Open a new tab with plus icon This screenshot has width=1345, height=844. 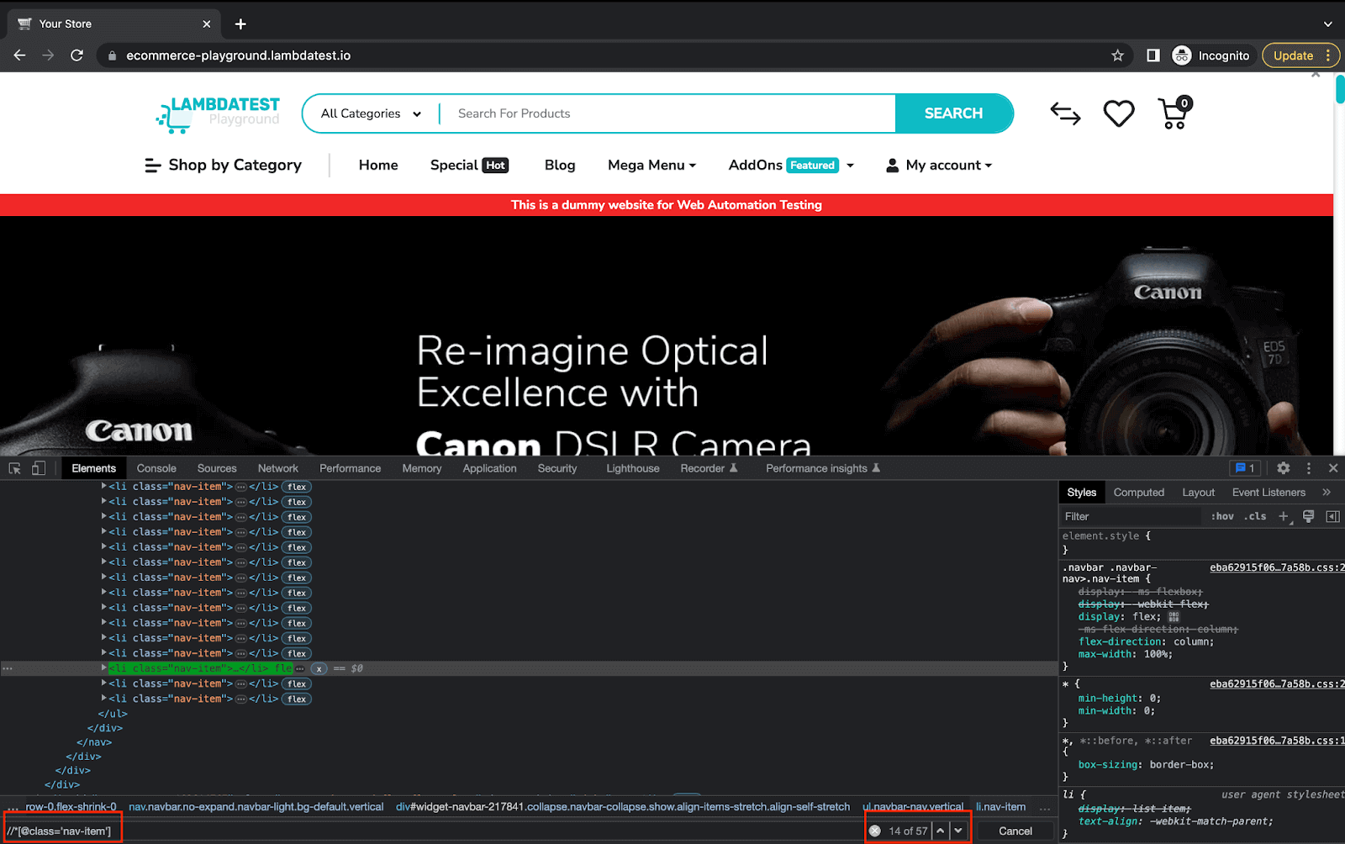pos(240,24)
